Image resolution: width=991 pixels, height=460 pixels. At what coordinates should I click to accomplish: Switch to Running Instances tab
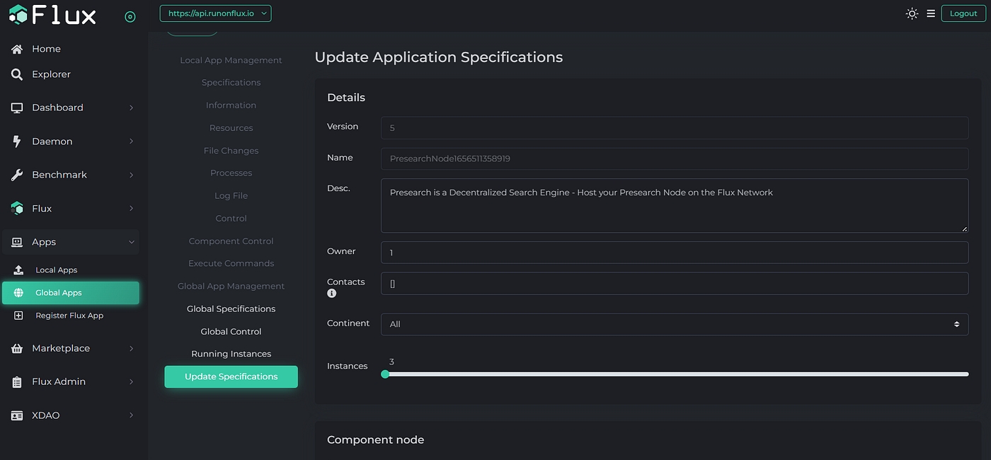tap(231, 354)
